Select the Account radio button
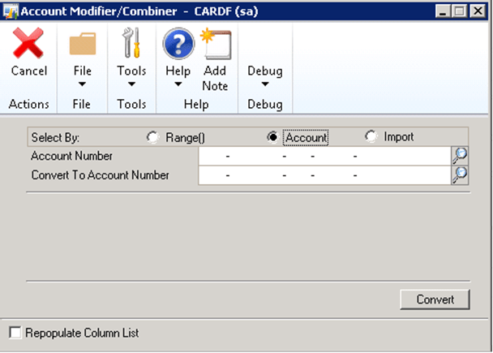The height and width of the screenshot is (353, 493). pyautogui.click(x=272, y=137)
